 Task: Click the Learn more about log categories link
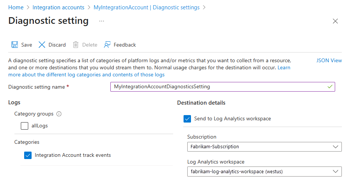coord(86,74)
